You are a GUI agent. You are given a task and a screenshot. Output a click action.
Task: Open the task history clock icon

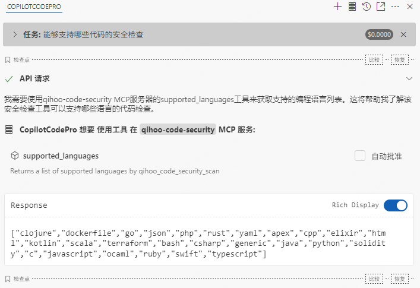click(x=367, y=7)
